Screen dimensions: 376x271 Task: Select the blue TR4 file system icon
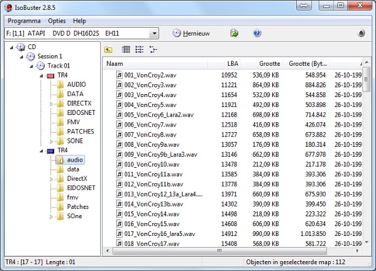tap(50, 151)
